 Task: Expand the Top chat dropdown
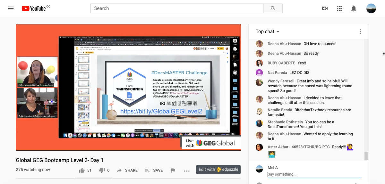coord(267,31)
